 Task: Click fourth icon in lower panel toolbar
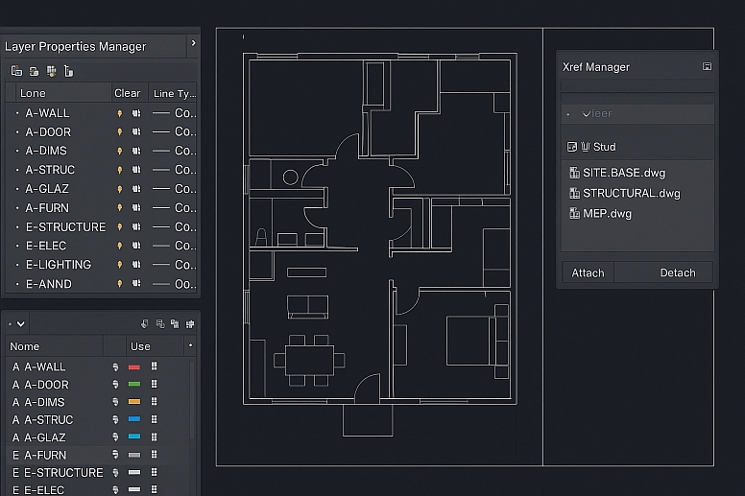[190, 323]
